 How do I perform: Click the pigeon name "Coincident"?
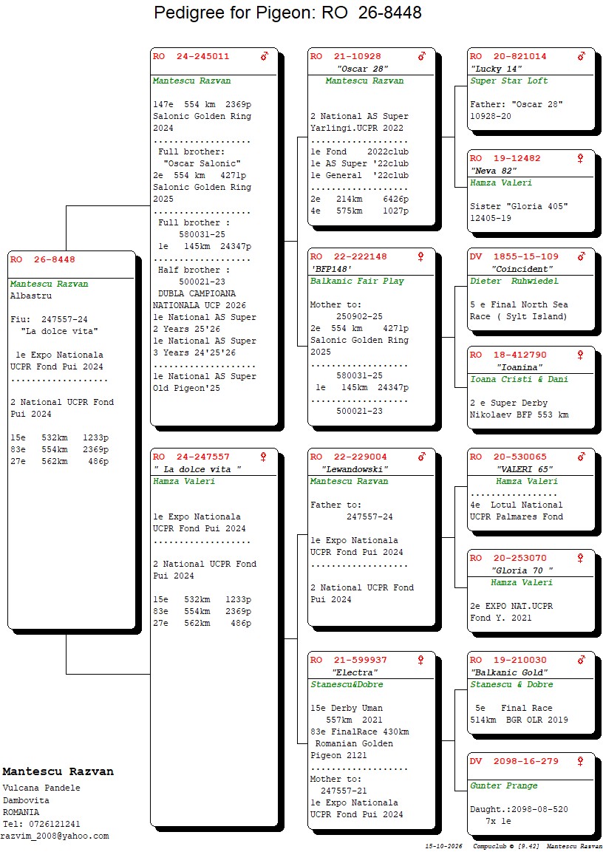(x=522, y=270)
